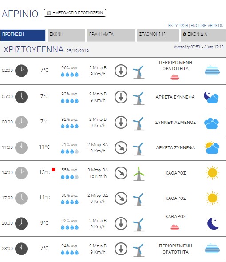The height and width of the screenshot is (262, 226).
Task: Switch to ENGLISH VERSION link
Action: point(207,26)
